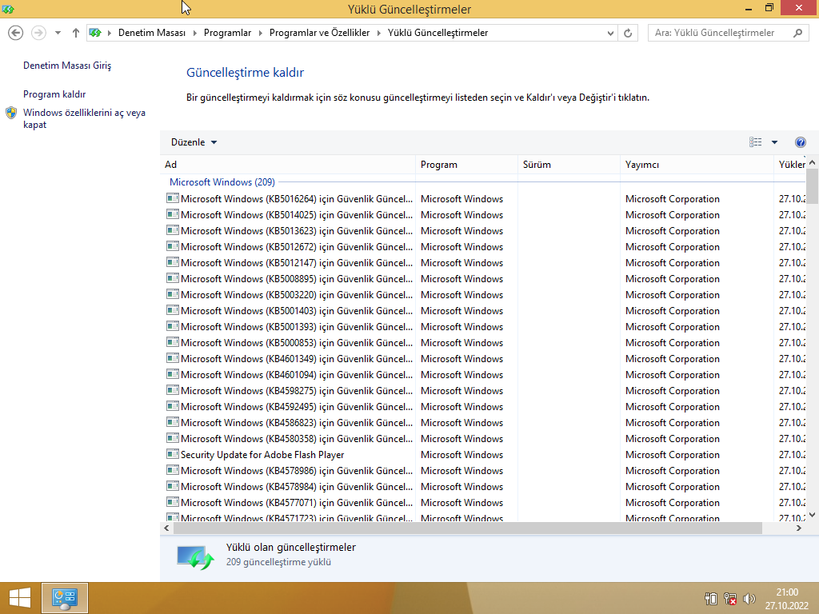Click the speaker volume tray icon
Image resolution: width=819 pixels, height=614 pixels.
(x=749, y=598)
